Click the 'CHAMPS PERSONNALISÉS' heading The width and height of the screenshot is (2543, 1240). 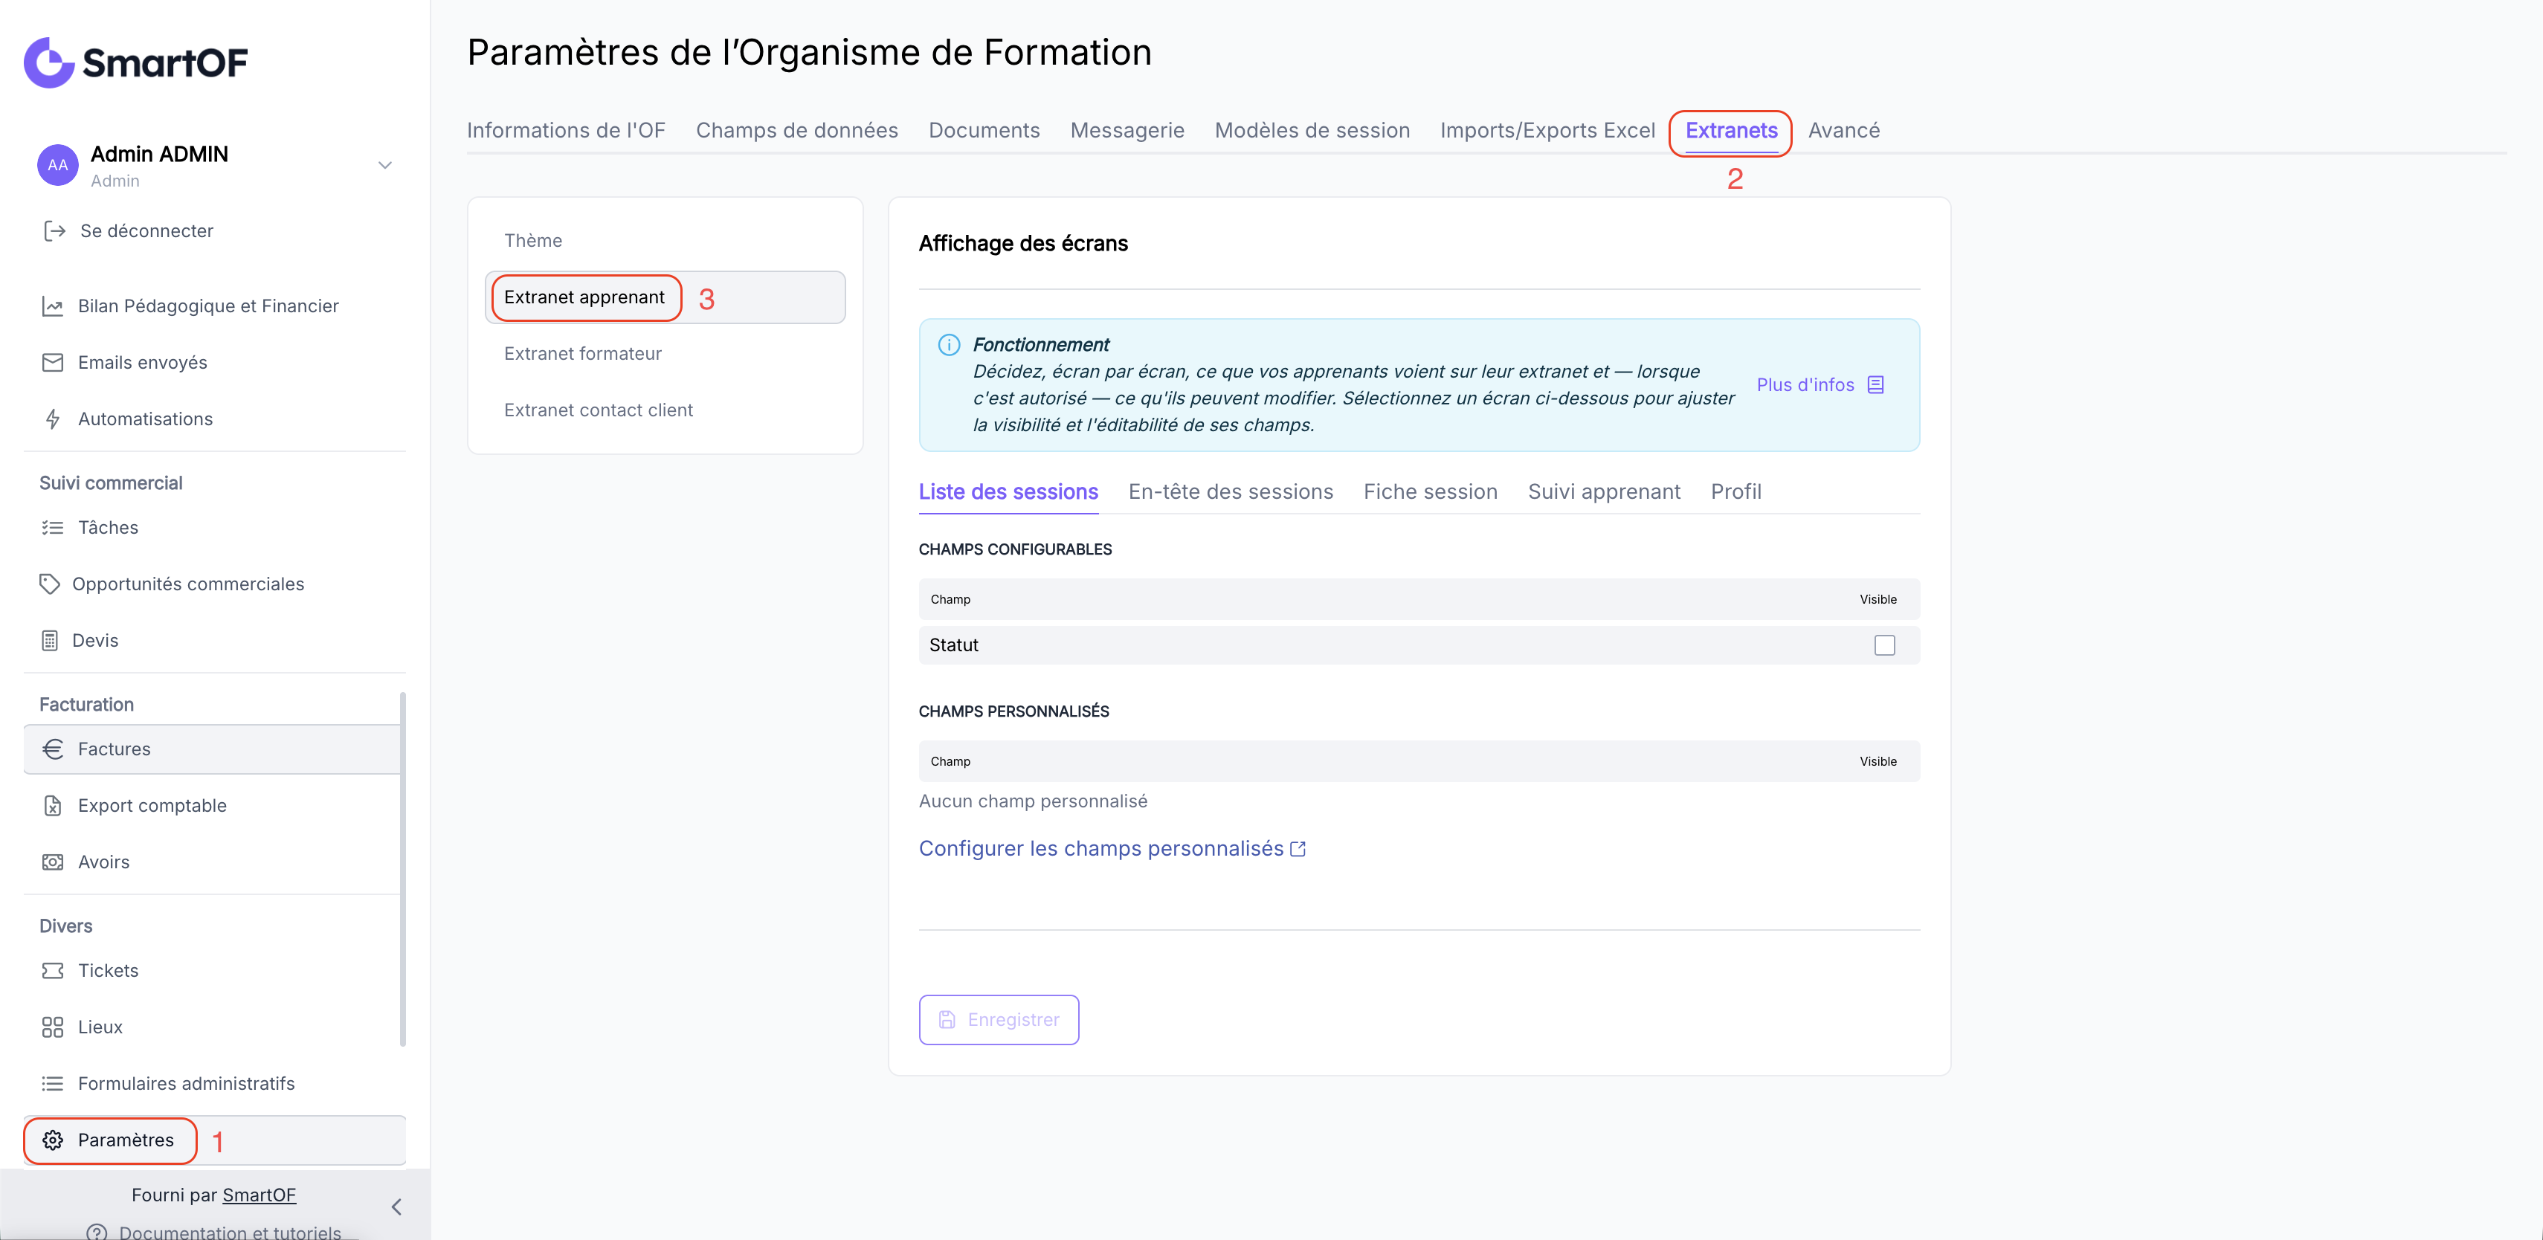[1013, 712]
